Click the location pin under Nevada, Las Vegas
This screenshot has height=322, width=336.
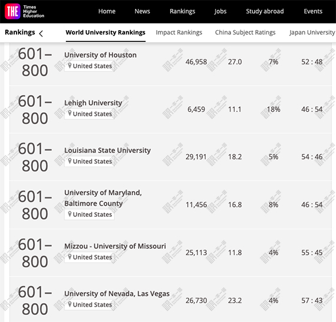coord(70,304)
